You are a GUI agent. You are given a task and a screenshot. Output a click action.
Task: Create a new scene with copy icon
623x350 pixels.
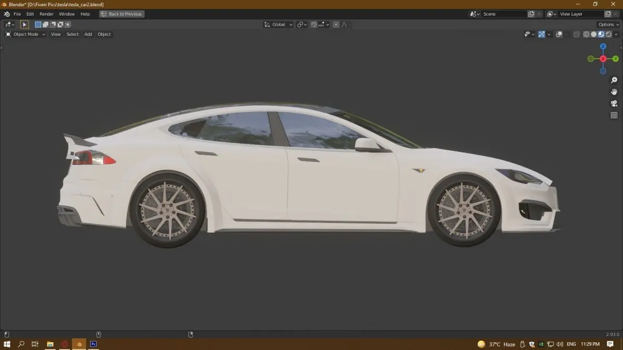(531, 14)
